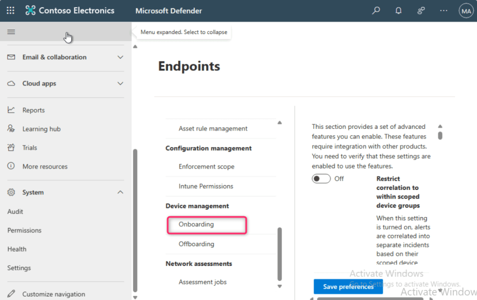Open Settings in the System menu
Image resolution: width=477 pixels, height=300 pixels.
pyautogui.click(x=19, y=268)
